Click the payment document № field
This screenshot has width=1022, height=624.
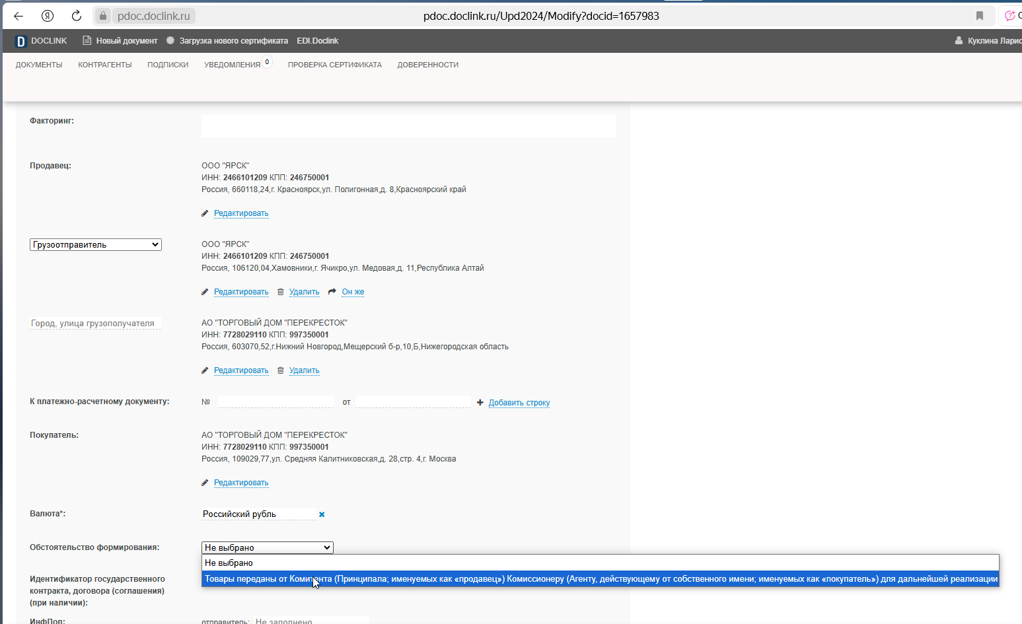click(275, 402)
